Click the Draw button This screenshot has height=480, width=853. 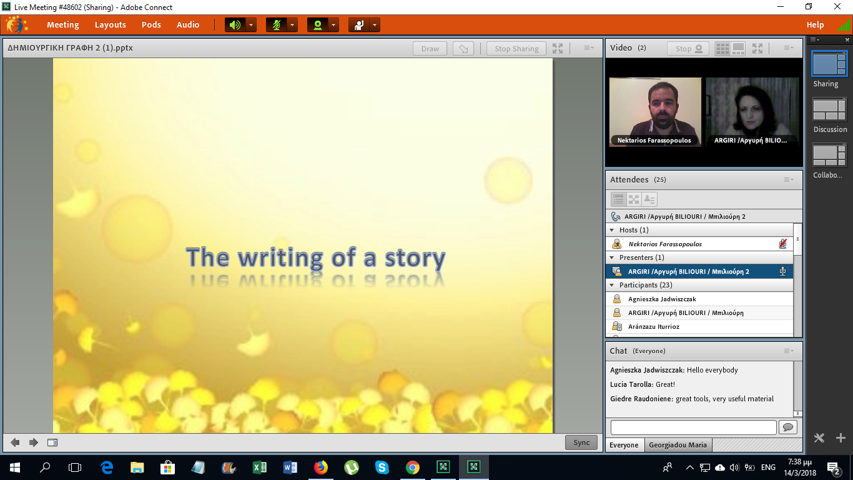tap(430, 49)
